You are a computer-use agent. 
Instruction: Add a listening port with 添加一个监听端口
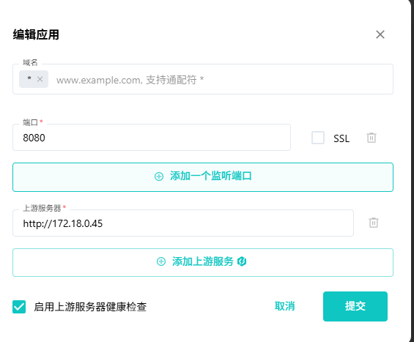coord(203,177)
